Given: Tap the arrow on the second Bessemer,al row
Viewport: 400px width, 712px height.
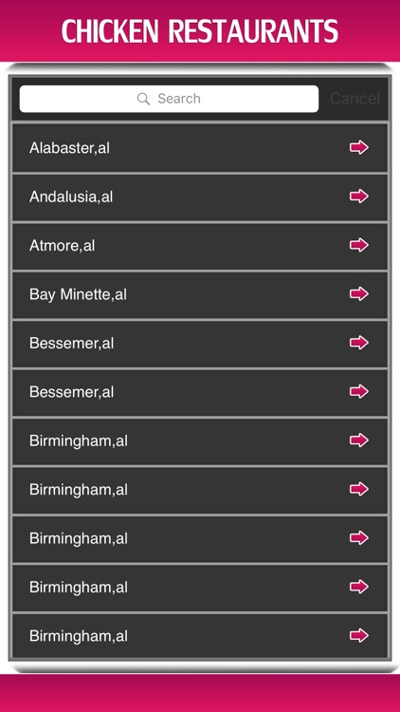Looking at the screenshot, I should (358, 391).
